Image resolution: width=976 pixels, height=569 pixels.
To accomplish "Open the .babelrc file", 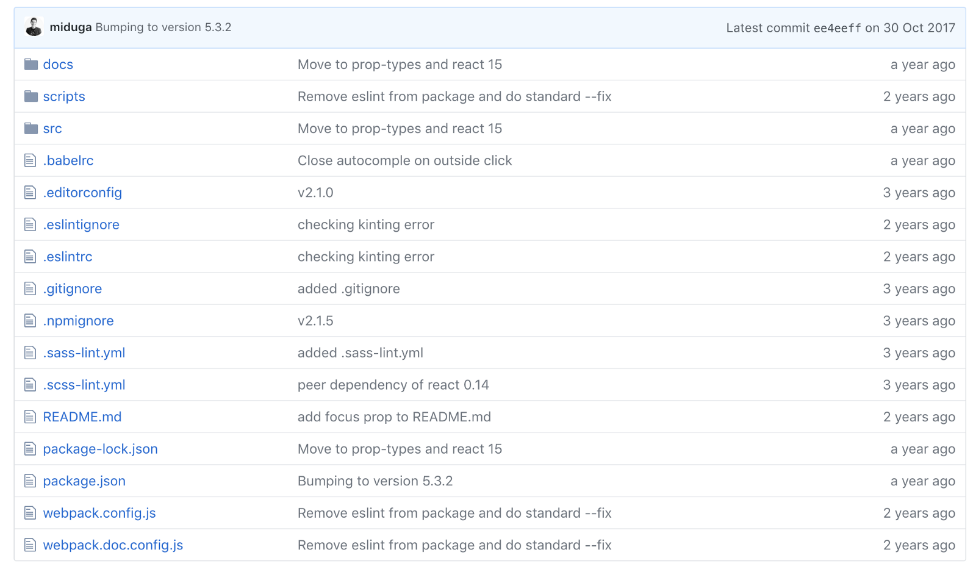I will [x=68, y=160].
